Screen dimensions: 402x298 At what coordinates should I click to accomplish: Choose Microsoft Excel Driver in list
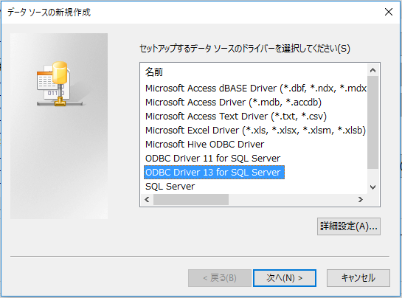[255, 131]
